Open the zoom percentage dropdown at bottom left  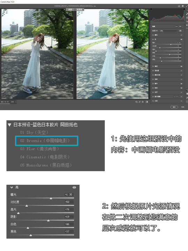[14, 102]
